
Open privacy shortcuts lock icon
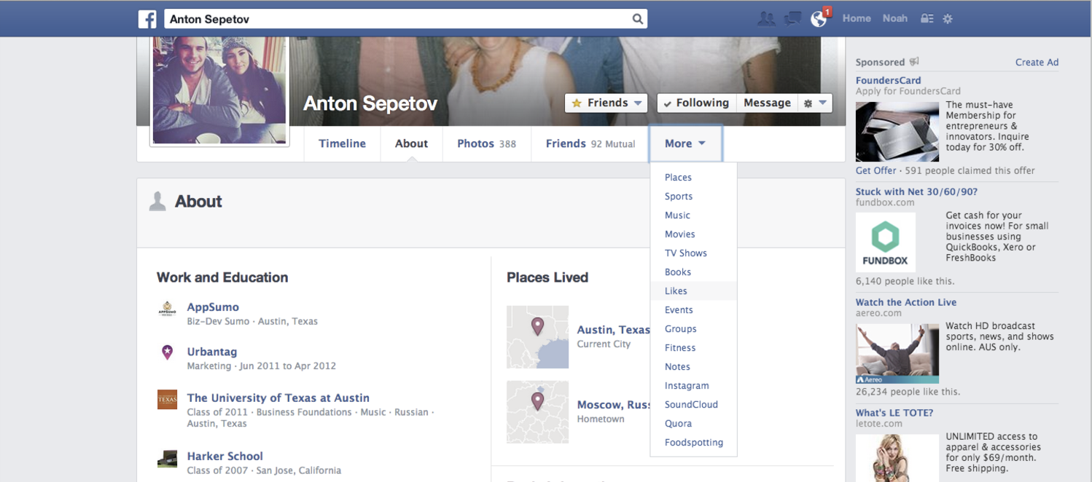tap(927, 19)
